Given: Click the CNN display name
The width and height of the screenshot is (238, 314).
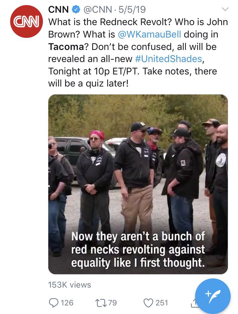Looking at the screenshot, I should coord(58,10).
